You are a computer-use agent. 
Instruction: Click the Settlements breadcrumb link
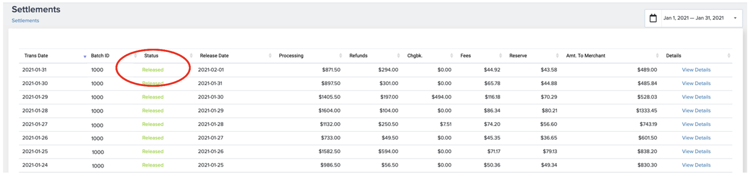click(25, 21)
